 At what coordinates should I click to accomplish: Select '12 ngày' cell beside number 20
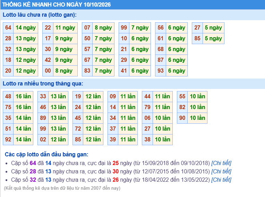(x=26, y=71)
